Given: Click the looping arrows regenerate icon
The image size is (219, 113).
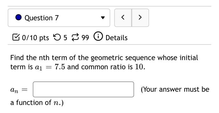Looking at the screenshot, I should point(75,37).
